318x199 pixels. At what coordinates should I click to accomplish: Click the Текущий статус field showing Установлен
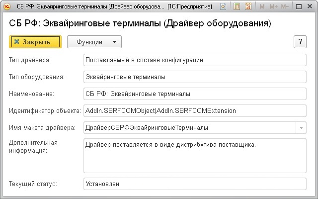click(x=195, y=184)
